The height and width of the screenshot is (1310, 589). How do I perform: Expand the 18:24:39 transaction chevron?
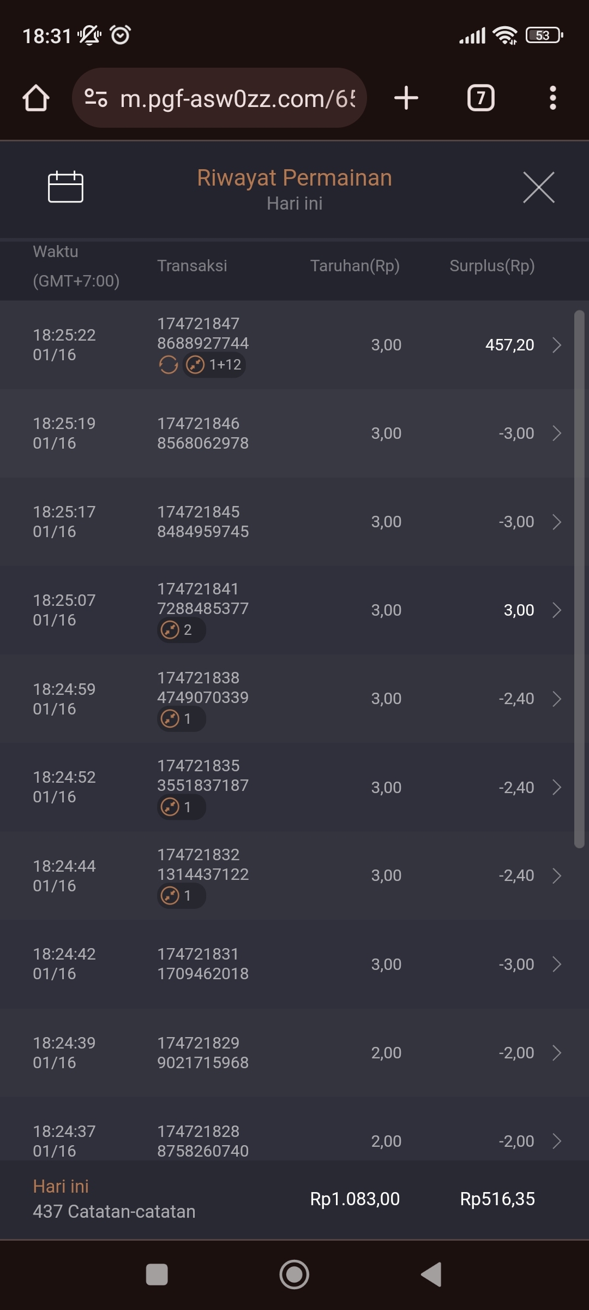(556, 1053)
